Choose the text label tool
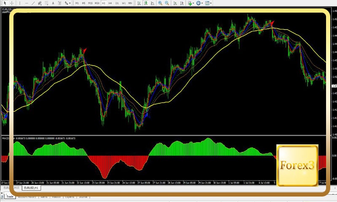 58,3
